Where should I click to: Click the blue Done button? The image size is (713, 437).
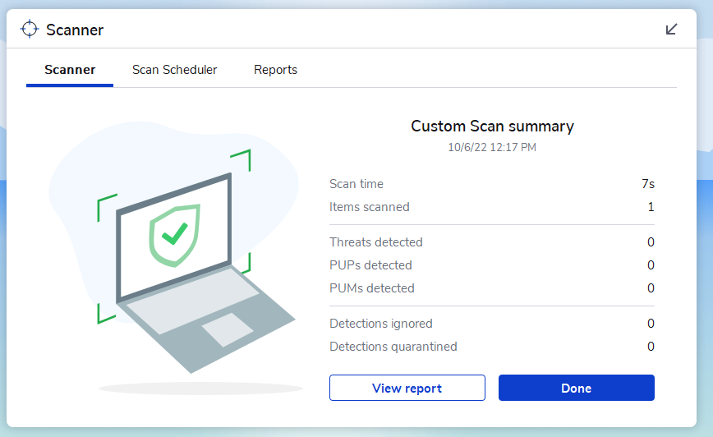pyautogui.click(x=576, y=388)
